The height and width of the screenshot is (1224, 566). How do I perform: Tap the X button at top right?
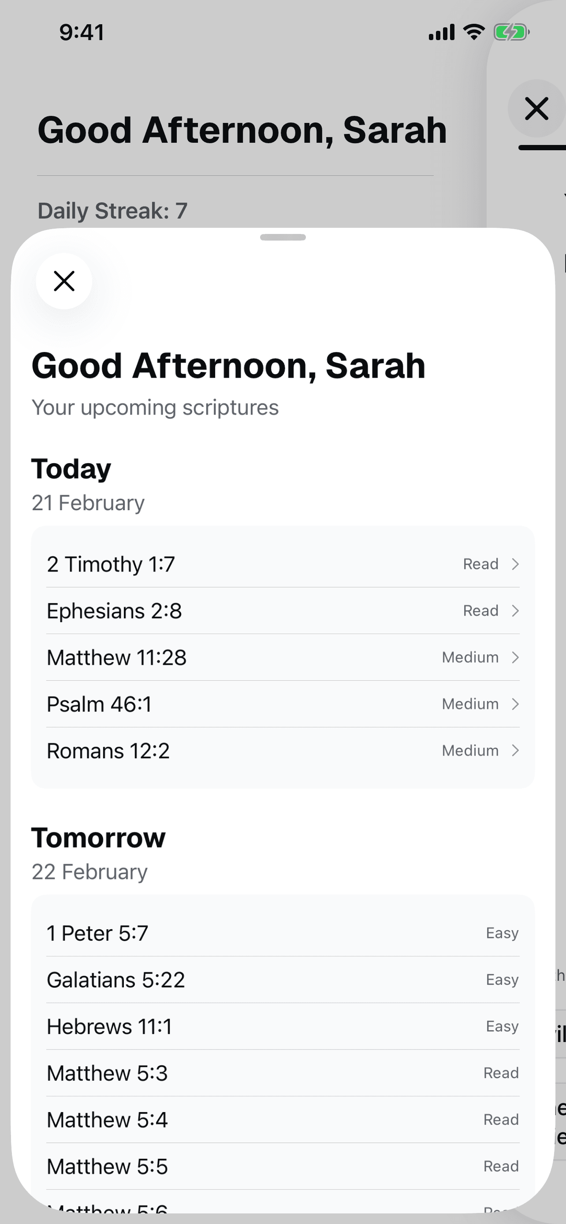[536, 108]
